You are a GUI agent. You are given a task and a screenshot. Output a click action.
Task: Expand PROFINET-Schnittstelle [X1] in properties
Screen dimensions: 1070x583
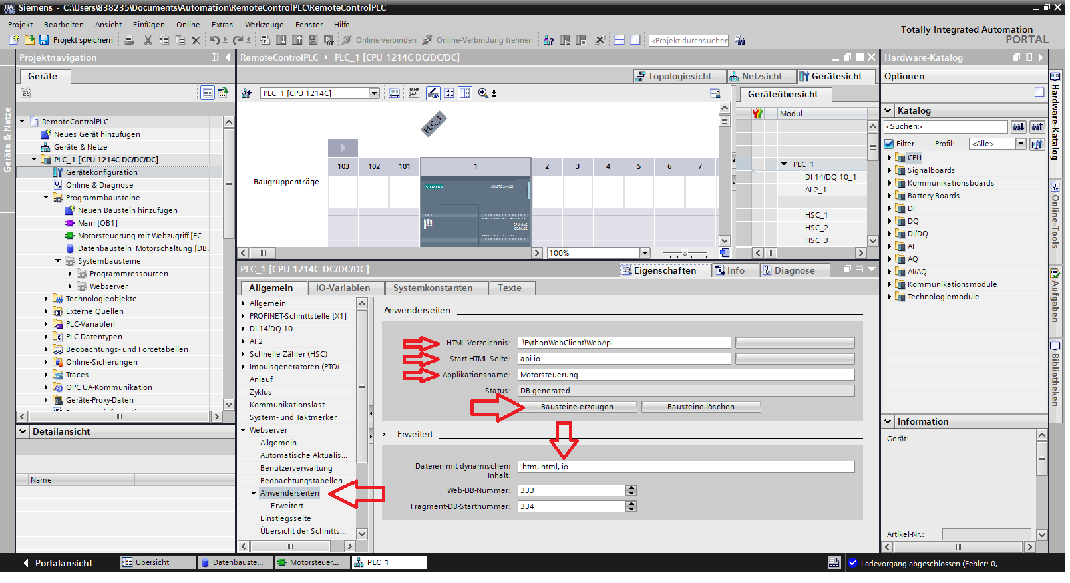point(244,316)
